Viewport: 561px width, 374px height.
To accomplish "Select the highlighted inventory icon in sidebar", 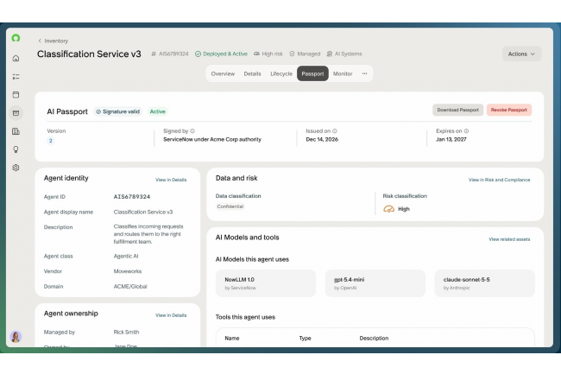I will click(16, 113).
